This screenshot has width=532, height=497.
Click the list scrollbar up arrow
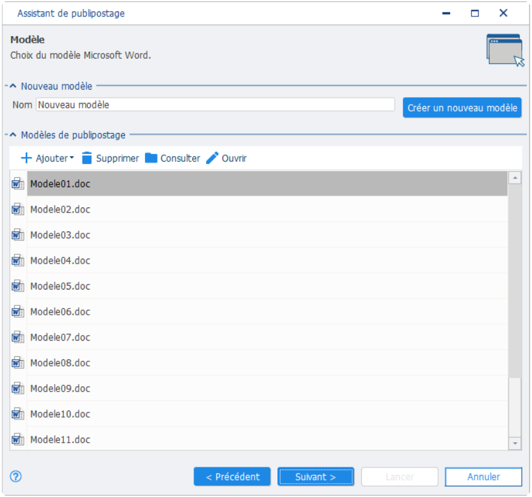coord(515,178)
